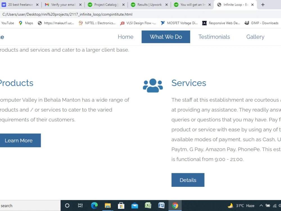Screen dimensions: 281x211
Task: Open the Wi-Fi network tray icon
Action: point(275,206)
